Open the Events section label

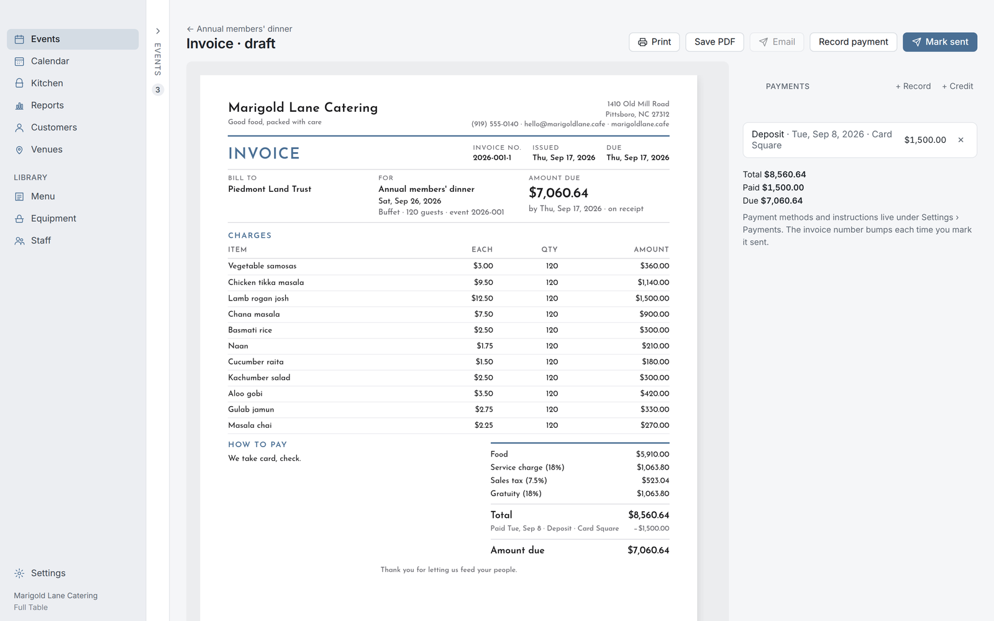click(x=45, y=39)
